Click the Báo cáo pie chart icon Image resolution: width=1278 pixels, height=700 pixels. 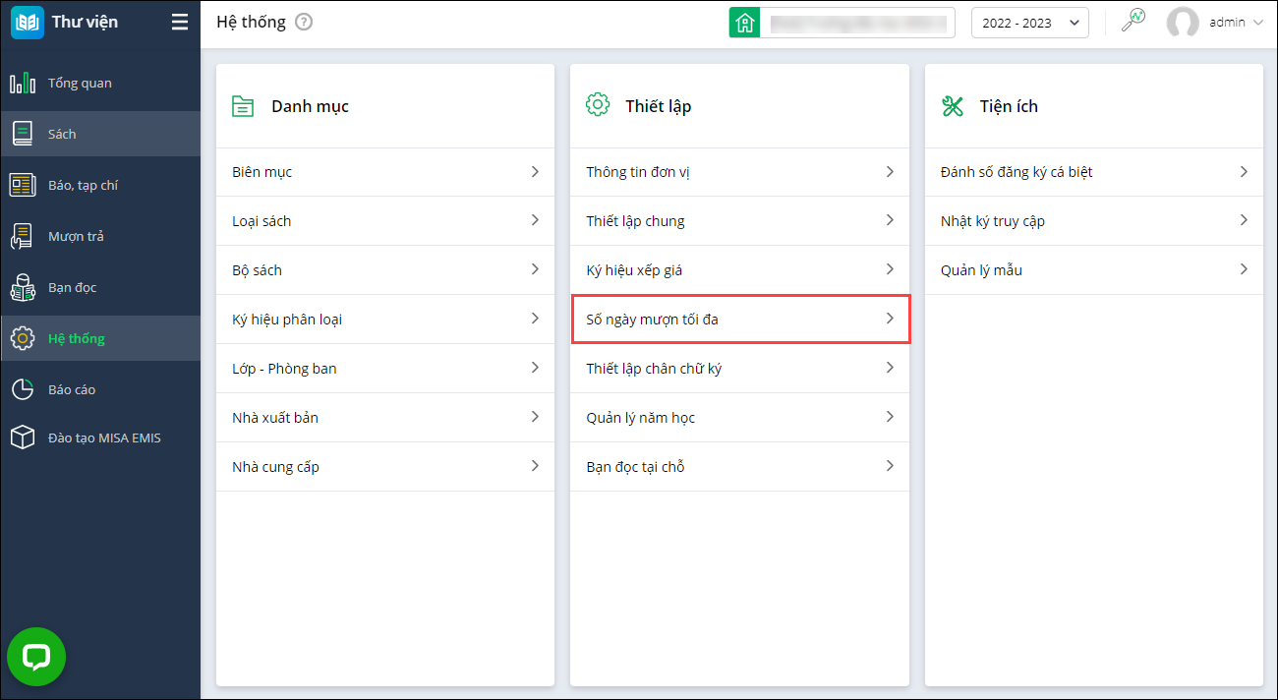click(x=23, y=389)
